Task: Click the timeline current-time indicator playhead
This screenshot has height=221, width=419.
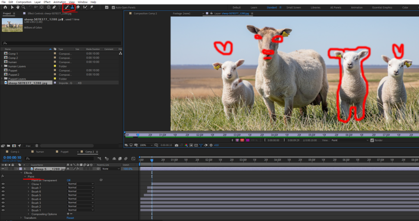Action: [152, 160]
